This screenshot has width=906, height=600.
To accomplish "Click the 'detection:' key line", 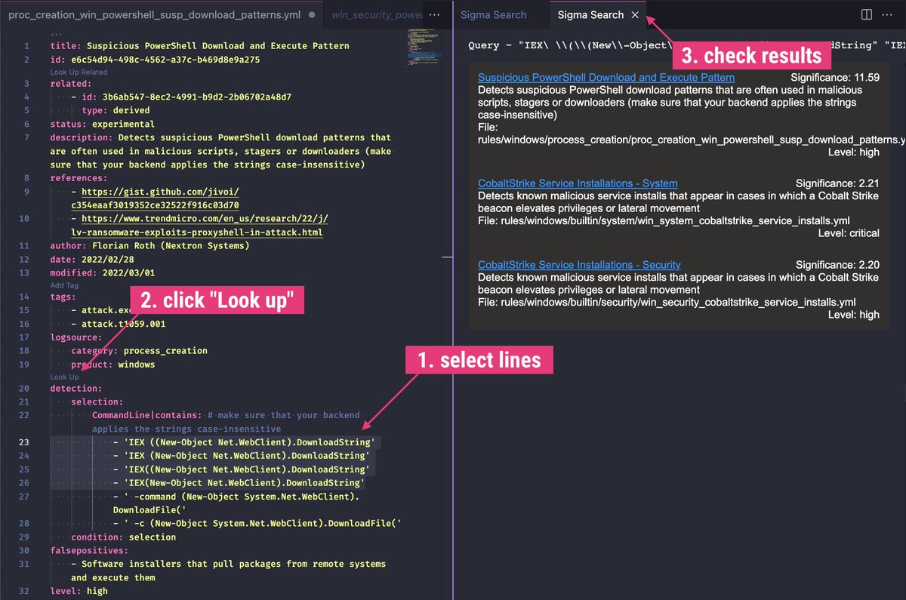I will [x=76, y=388].
